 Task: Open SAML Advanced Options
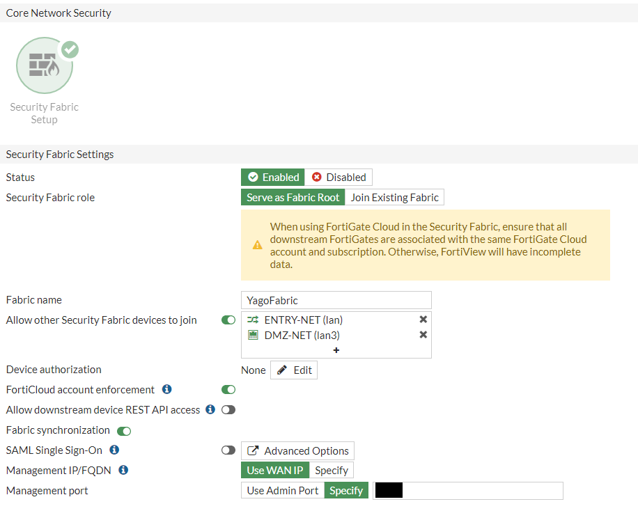tap(298, 451)
